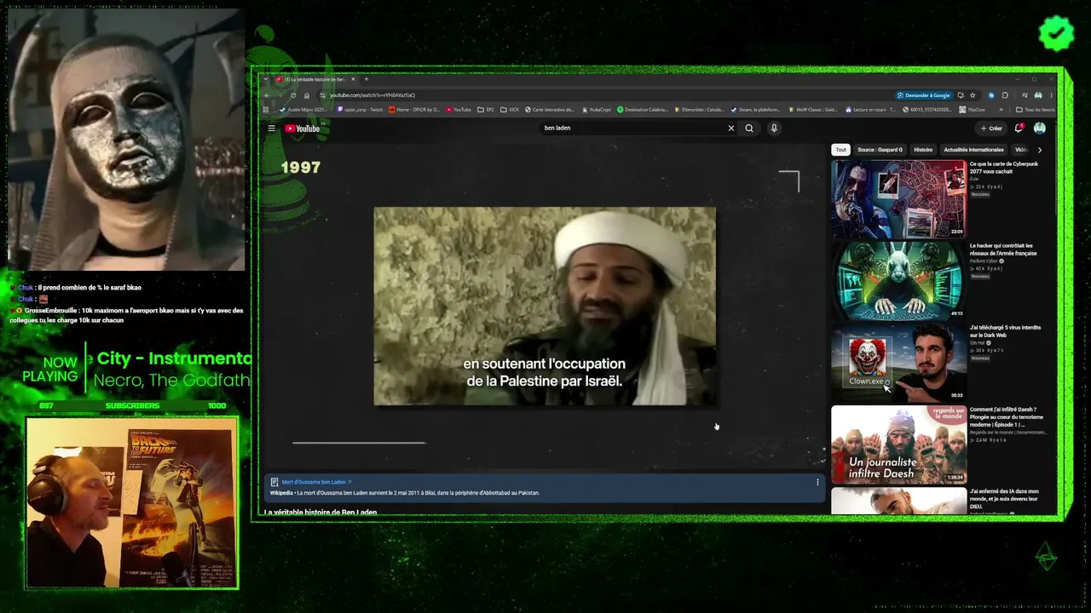
Task: Open the apps grid in bookmarks bar
Action: coord(266,110)
